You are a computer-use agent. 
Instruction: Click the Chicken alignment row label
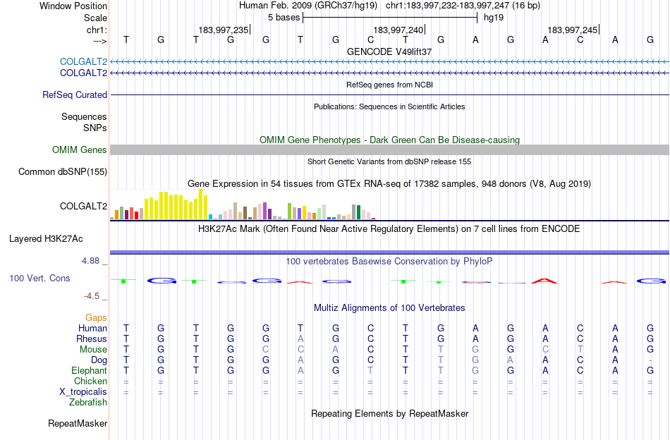coord(90,381)
